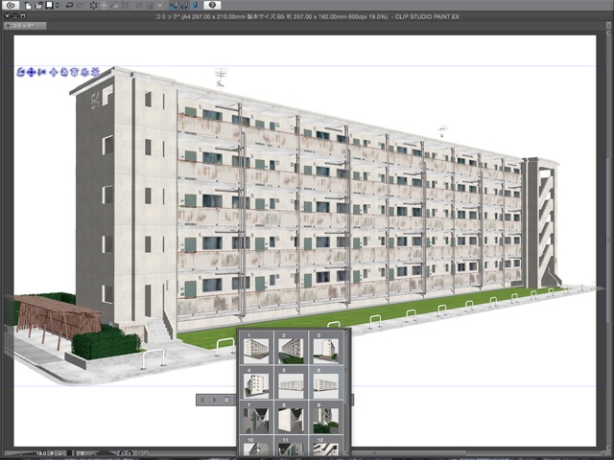Viewport: 614px width, 460px height.
Task: Click the rotate left status bar icon
Action: point(122,453)
